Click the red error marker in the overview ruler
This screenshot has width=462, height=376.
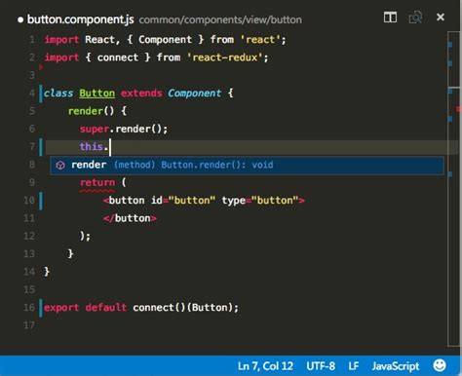tap(458, 109)
